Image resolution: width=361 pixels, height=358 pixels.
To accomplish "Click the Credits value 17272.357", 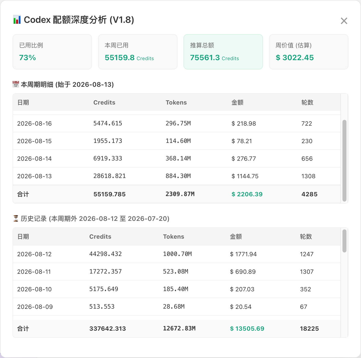I will (x=106, y=272).
